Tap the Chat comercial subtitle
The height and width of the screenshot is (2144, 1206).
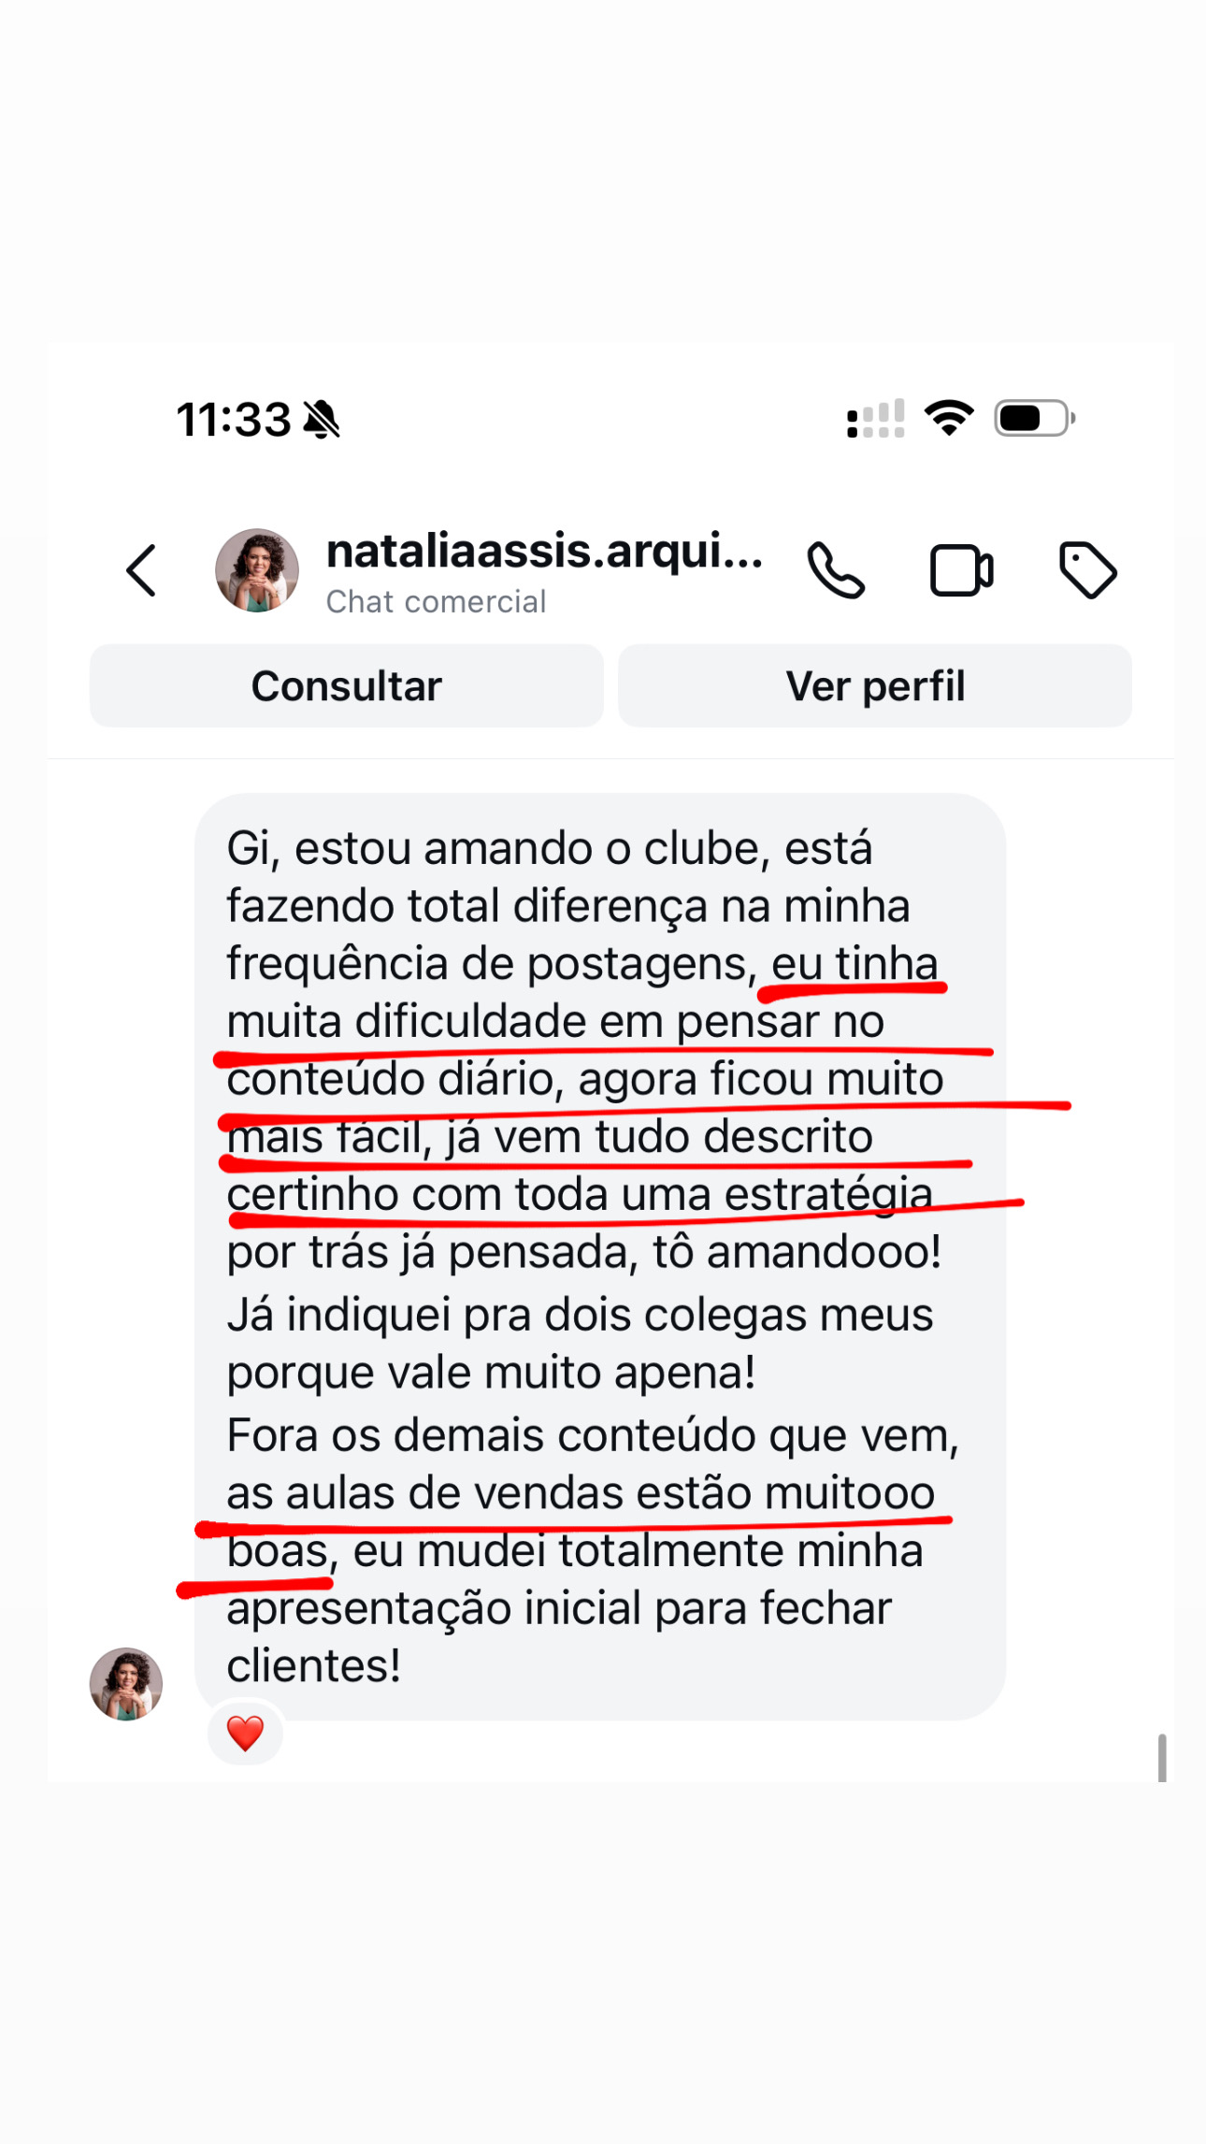tap(436, 601)
